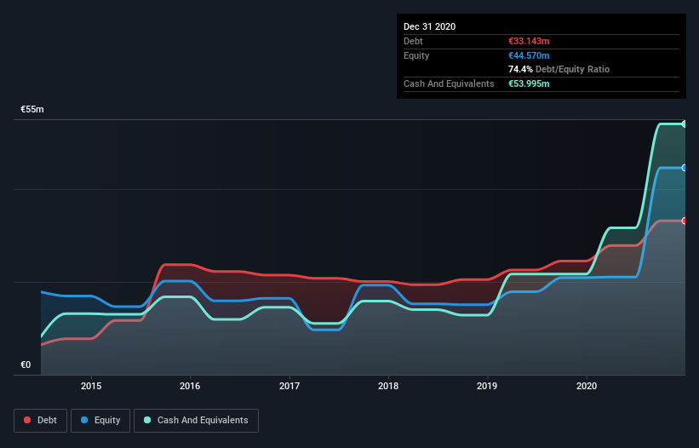Click the €33.143m debt value
The image size is (699, 448).
tap(529, 41)
